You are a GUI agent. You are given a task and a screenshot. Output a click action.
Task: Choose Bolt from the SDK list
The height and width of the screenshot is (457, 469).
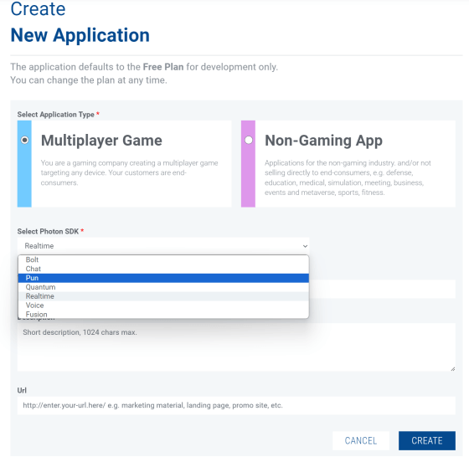[163, 259]
